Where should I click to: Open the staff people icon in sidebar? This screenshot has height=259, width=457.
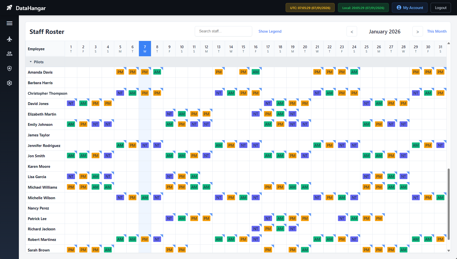[x=10, y=54]
